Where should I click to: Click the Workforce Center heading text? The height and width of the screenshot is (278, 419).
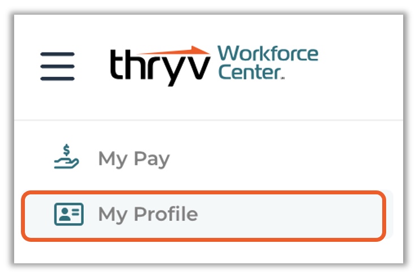tap(268, 63)
